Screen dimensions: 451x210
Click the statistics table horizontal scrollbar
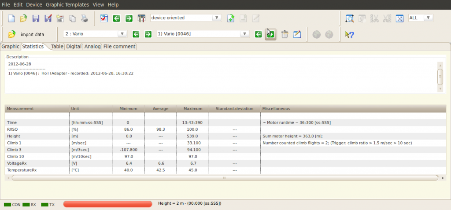[x=225, y=178]
